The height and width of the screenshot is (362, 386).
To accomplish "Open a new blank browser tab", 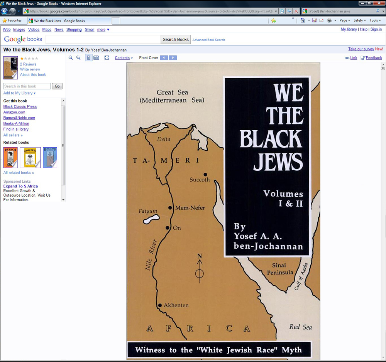I will coord(116,21).
